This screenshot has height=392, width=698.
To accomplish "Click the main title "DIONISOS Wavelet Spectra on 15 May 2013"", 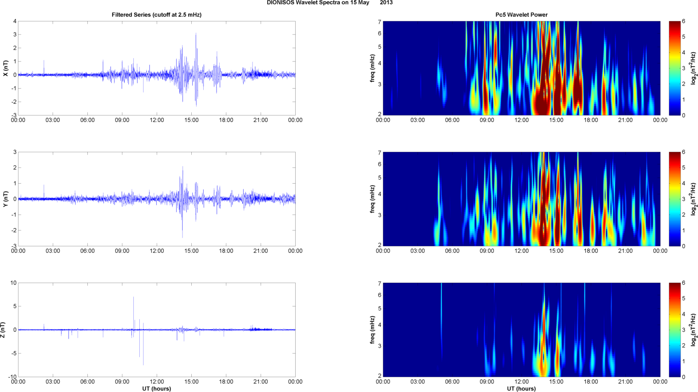I will pos(329,3).
